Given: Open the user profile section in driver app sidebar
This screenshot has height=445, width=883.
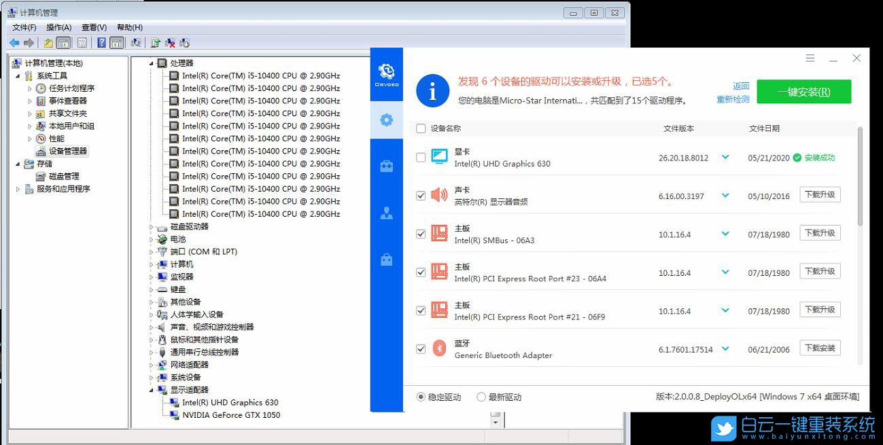Looking at the screenshot, I should [x=386, y=212].
